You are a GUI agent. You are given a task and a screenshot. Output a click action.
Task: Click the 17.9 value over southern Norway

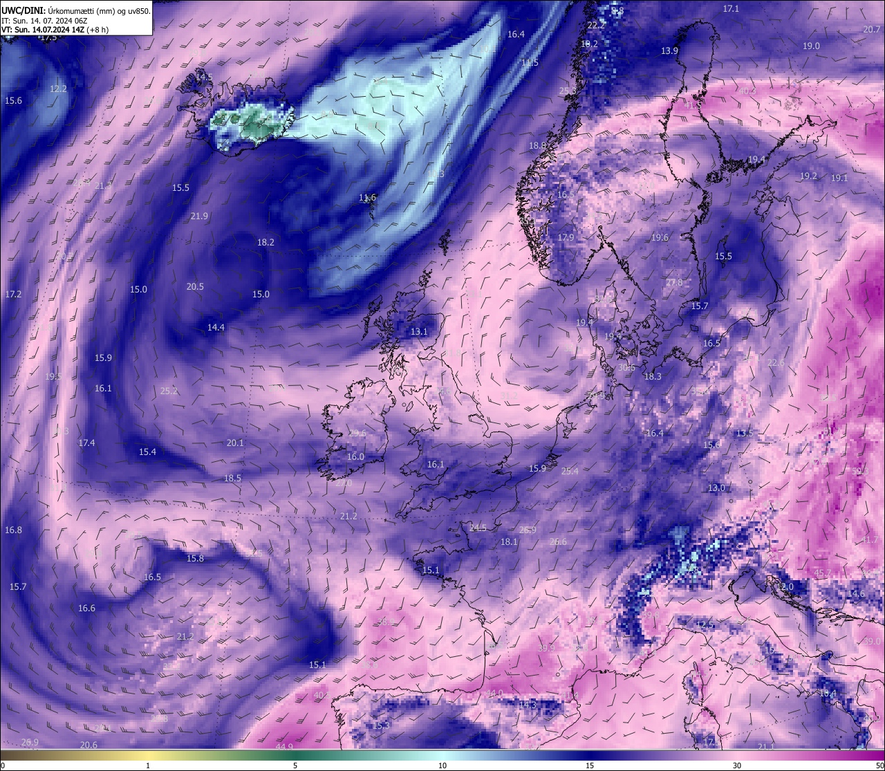(566, 237)
